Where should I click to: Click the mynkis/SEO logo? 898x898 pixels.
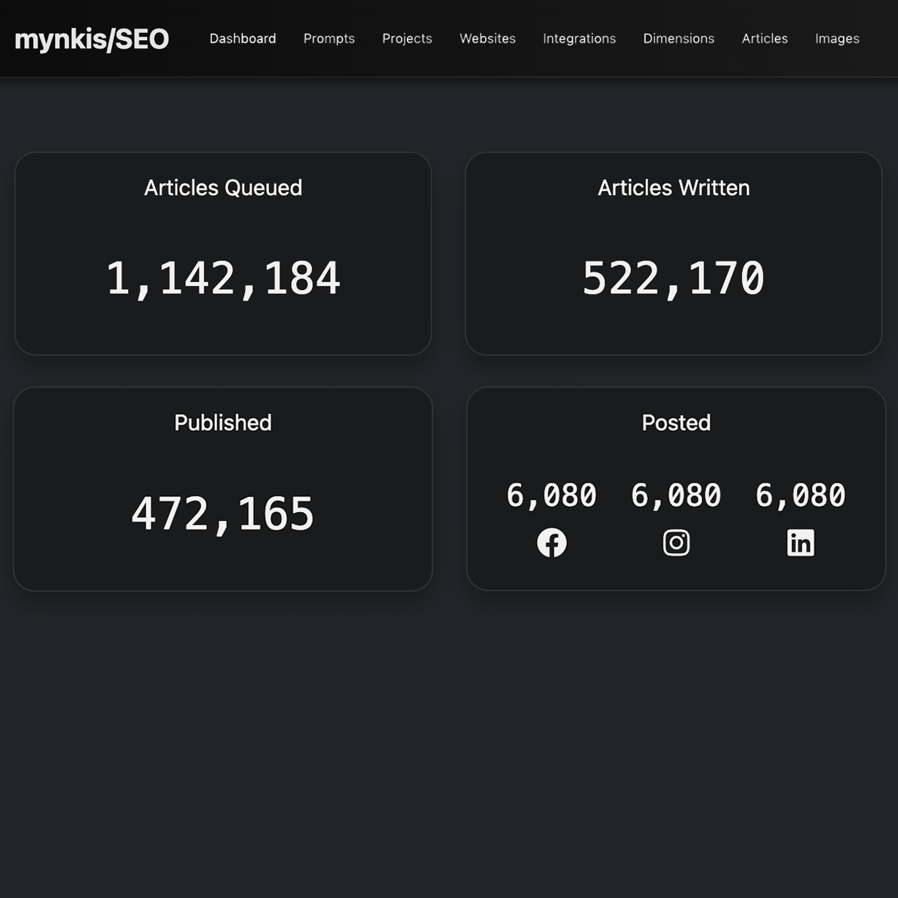[92, 39]
